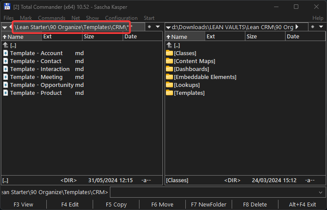Click the Template - Interaction file icon

tap(6, 69)
